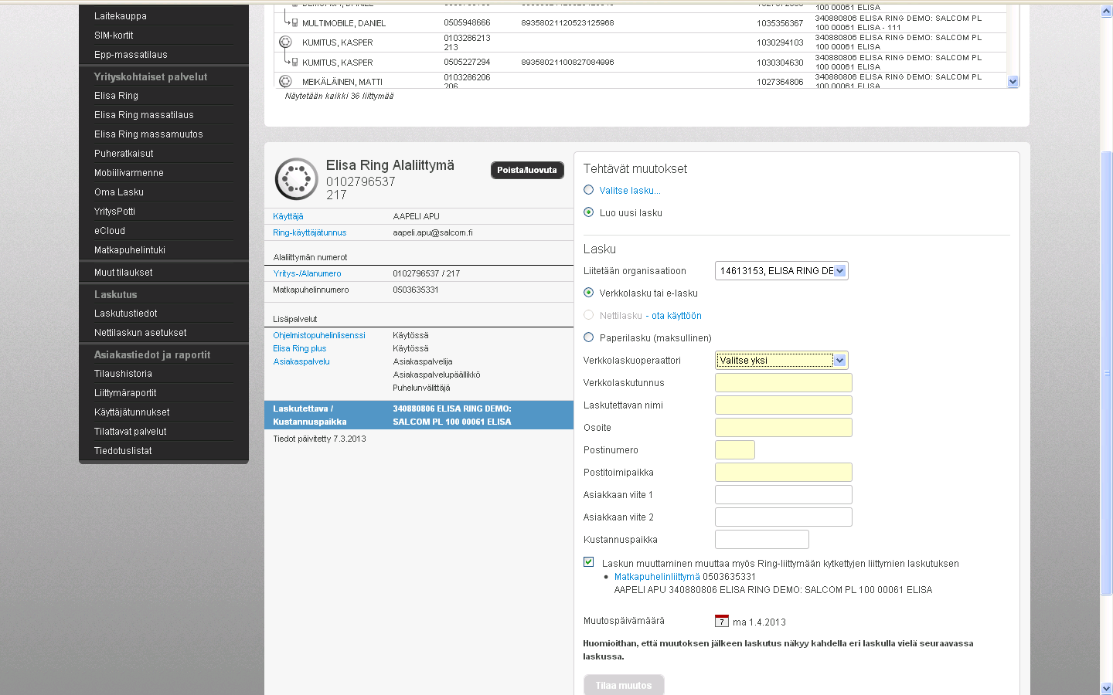Open Muut tilaukset in the sidebar
This screenshot has width=1113, height=695.
point(124,273)
